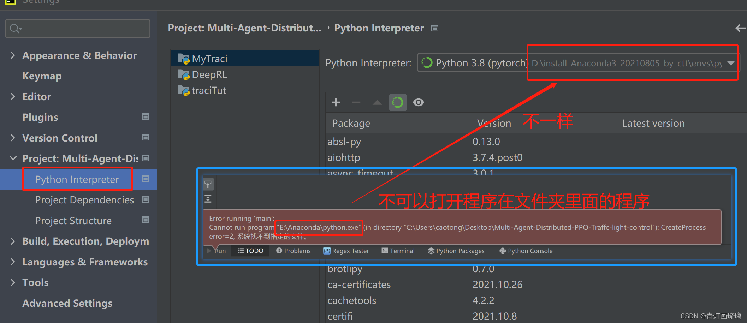Image resolution: width=747 pixels, height=323 pixels.
Task: Click the plus icon to install a package
Action: coord(336,102)
